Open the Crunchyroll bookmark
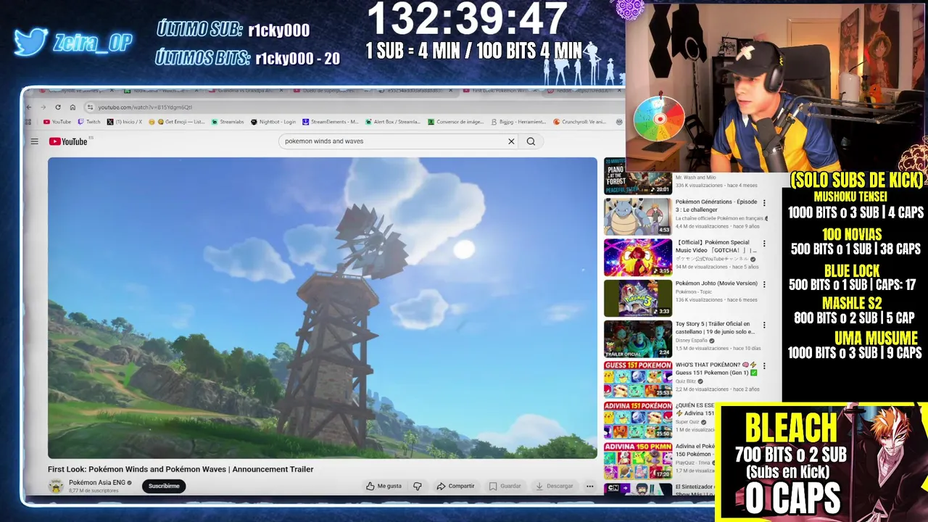The height and width of the screenshot is (522, 928). (x=580, y=122)
